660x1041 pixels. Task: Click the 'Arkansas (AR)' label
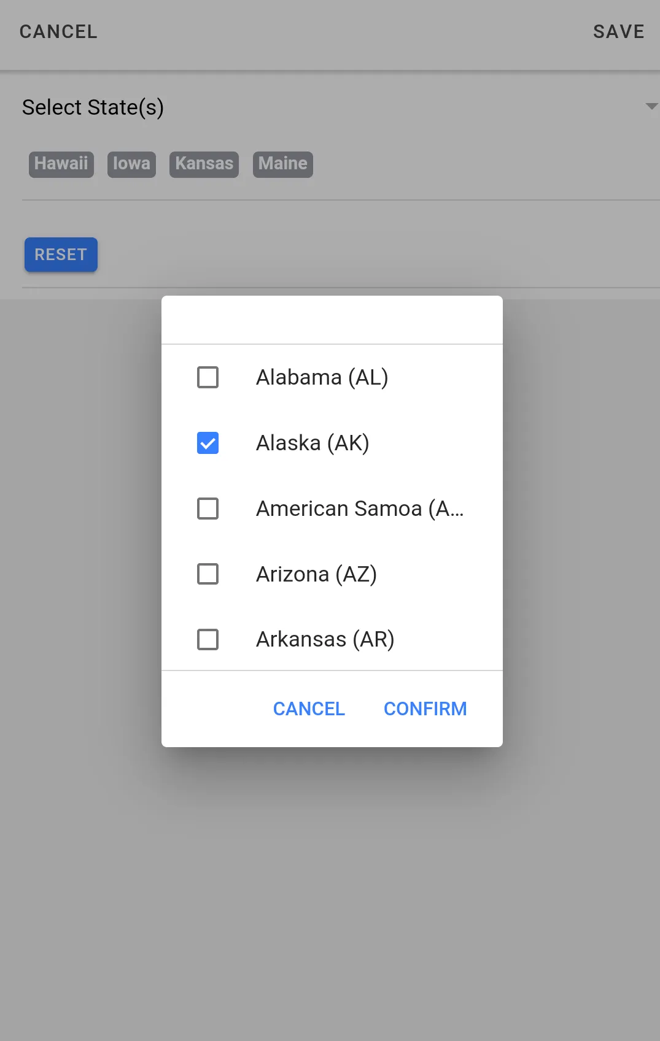click(325, 639)
